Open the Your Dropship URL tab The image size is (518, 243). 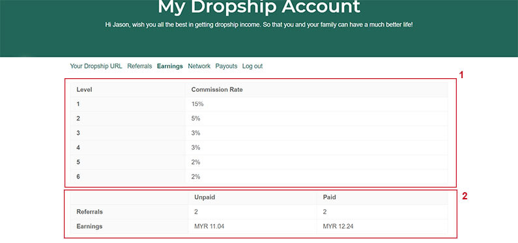tap(96, 66)
